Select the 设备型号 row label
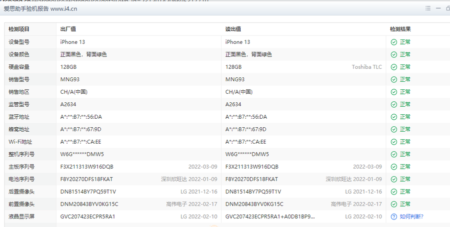This screenshot has height=227, width=450. point(19,42)
